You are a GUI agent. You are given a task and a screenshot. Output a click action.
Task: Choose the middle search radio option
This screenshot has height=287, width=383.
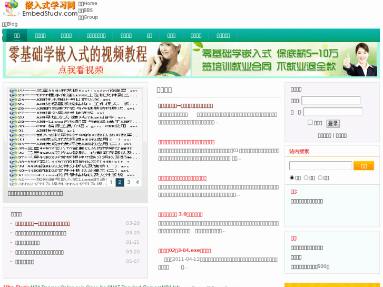306,178
